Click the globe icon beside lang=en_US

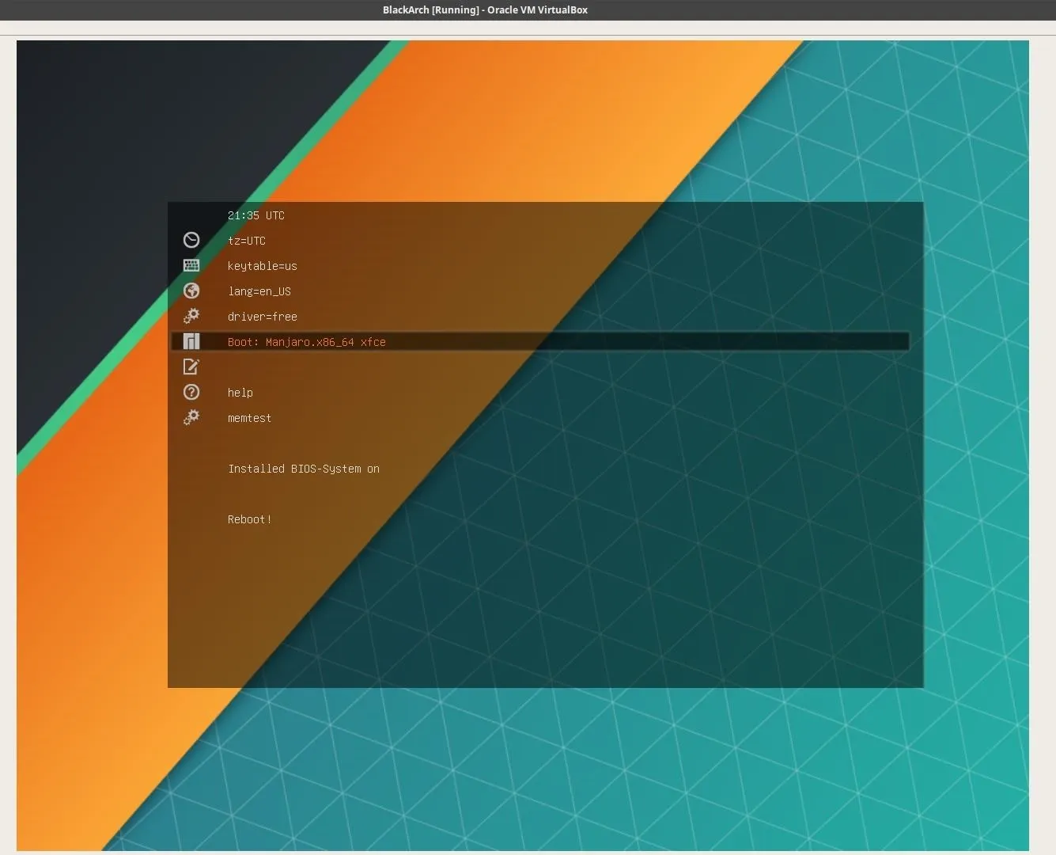point(191,291)
